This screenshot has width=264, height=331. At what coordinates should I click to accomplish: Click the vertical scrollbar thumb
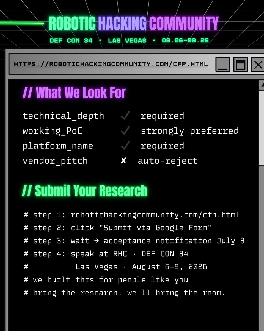(262, 128)
